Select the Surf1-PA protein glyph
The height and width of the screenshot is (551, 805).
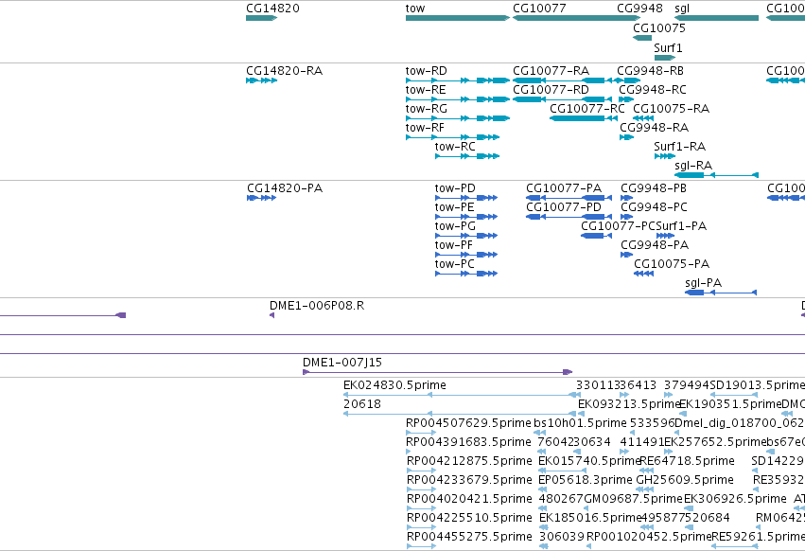click(665, 236)
